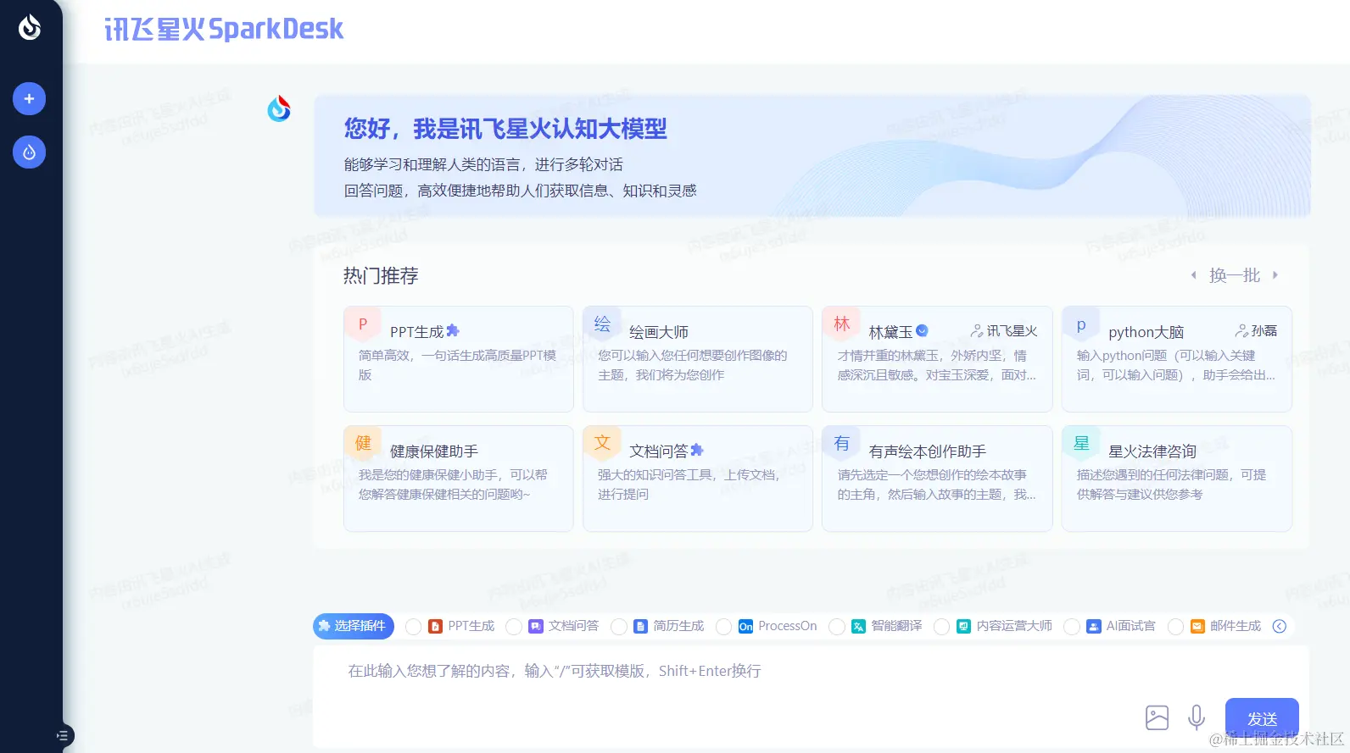Click the PPT生成 plugin icon in plugin bar
Viewport: 1350px width, 753px height.
(x=435, y=627)
